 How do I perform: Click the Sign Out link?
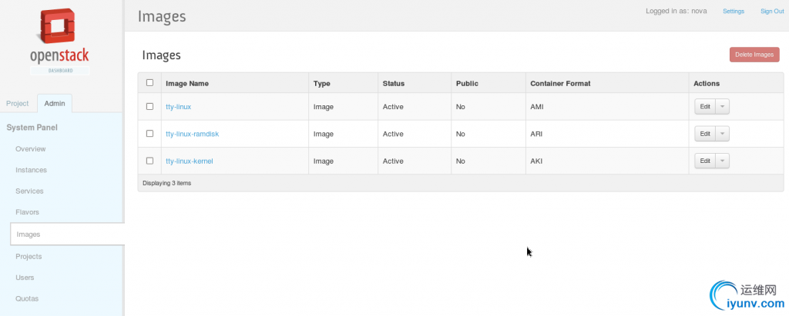point(772,12)
